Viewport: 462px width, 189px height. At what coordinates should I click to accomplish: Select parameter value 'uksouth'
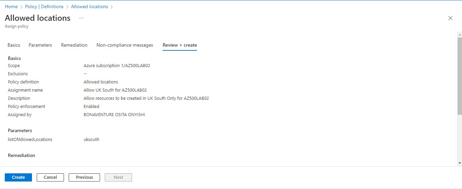point(92,140)
